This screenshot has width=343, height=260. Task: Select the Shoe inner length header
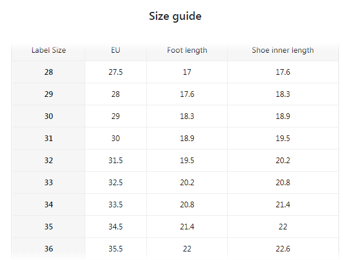coord(283,50)
